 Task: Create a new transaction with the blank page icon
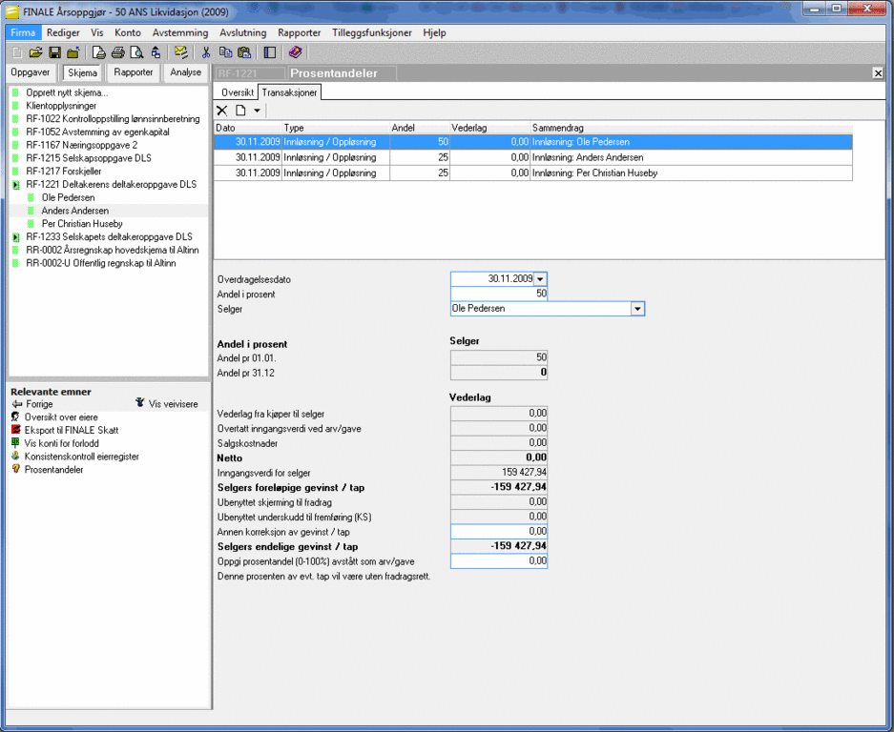[241, 111]
